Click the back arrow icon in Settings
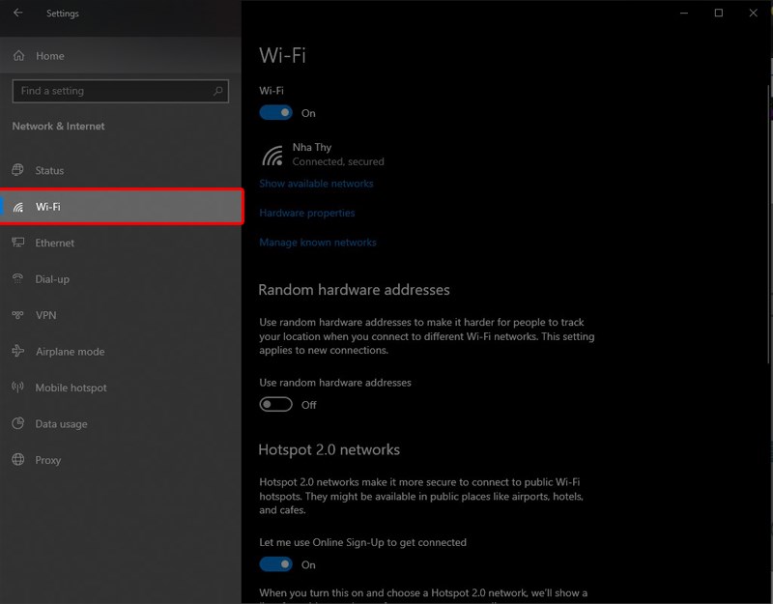Screen dimensions: 773x604 click(x=18, y=14)
